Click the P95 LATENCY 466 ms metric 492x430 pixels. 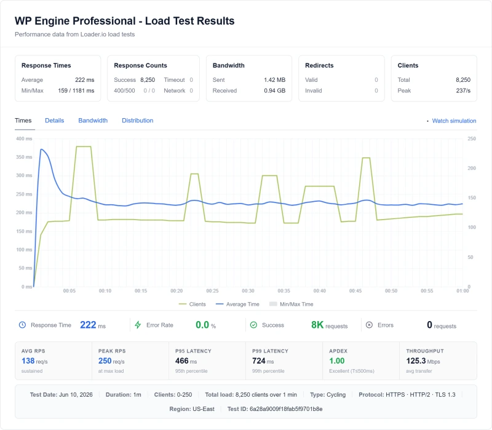point(186,361)
